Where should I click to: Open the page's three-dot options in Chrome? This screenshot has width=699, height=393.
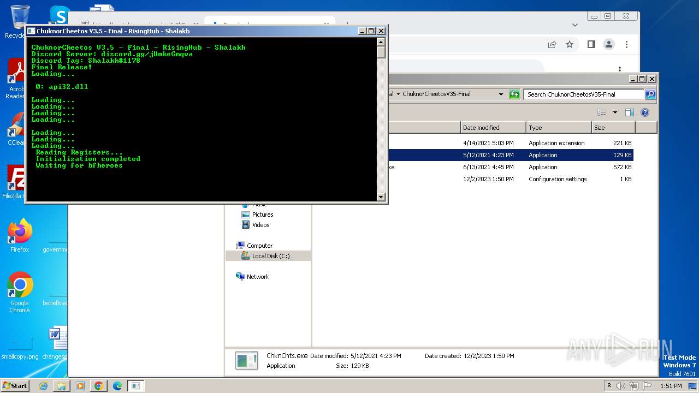coord(620,69)
